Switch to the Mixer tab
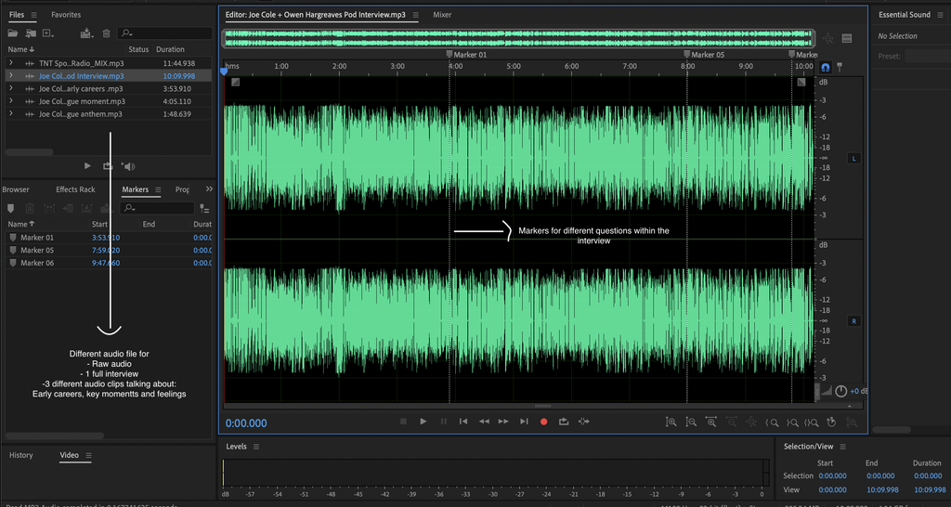This screenshot has width=951, height=507. pyautogui.click(x=442, y=15)
